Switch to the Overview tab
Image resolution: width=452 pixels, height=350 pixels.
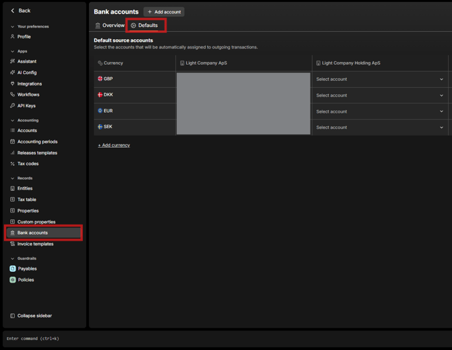click(109, 26)
